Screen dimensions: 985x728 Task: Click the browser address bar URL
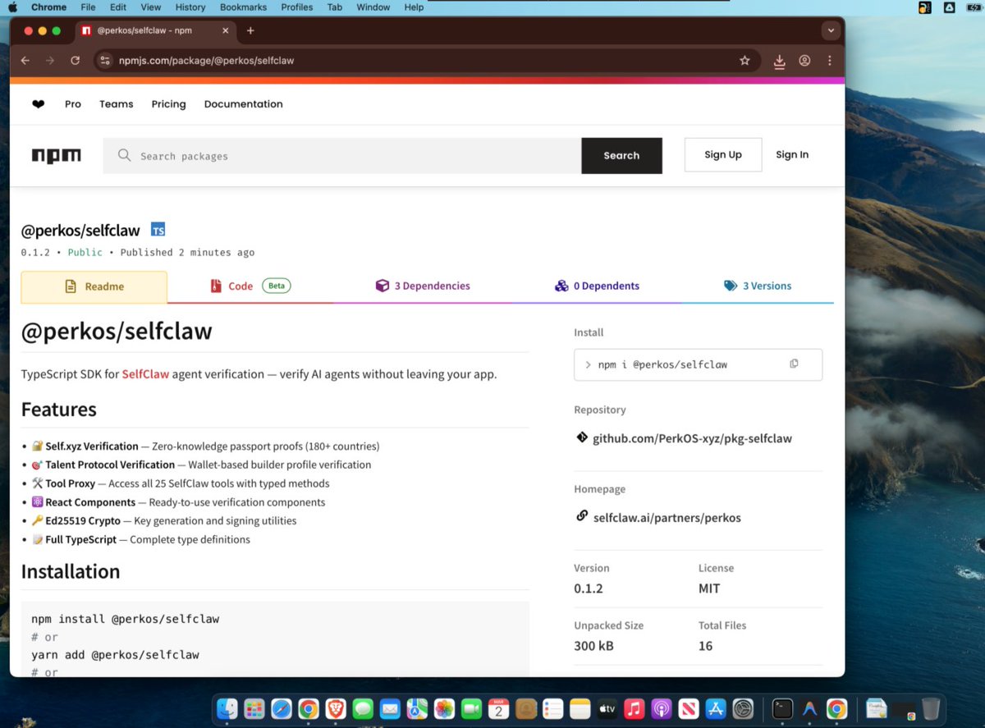pos(206,61)
